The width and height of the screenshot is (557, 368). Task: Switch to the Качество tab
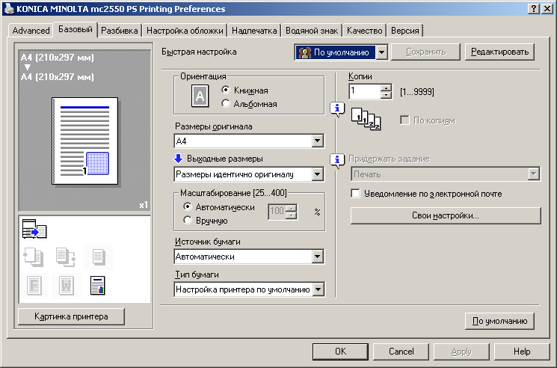[364, 31]
